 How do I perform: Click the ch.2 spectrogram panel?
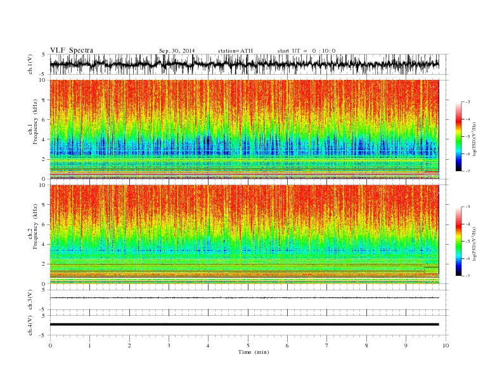[244, 235]
